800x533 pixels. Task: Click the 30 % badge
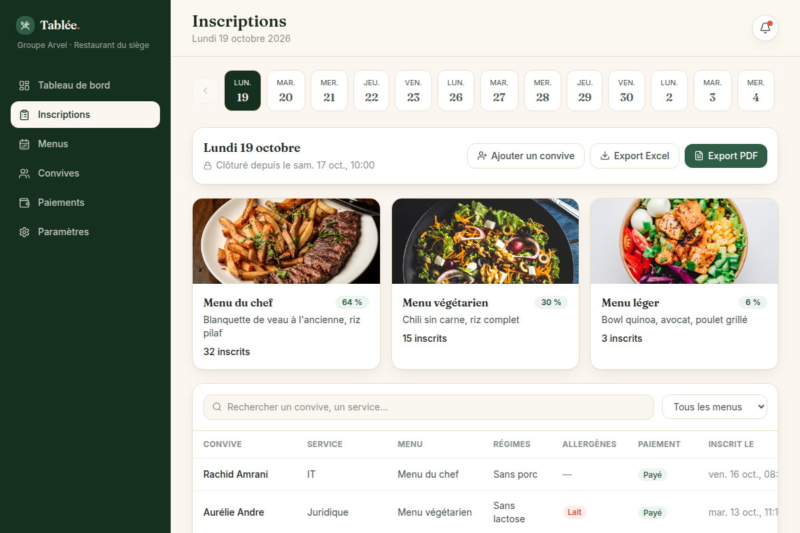point(551,302)
